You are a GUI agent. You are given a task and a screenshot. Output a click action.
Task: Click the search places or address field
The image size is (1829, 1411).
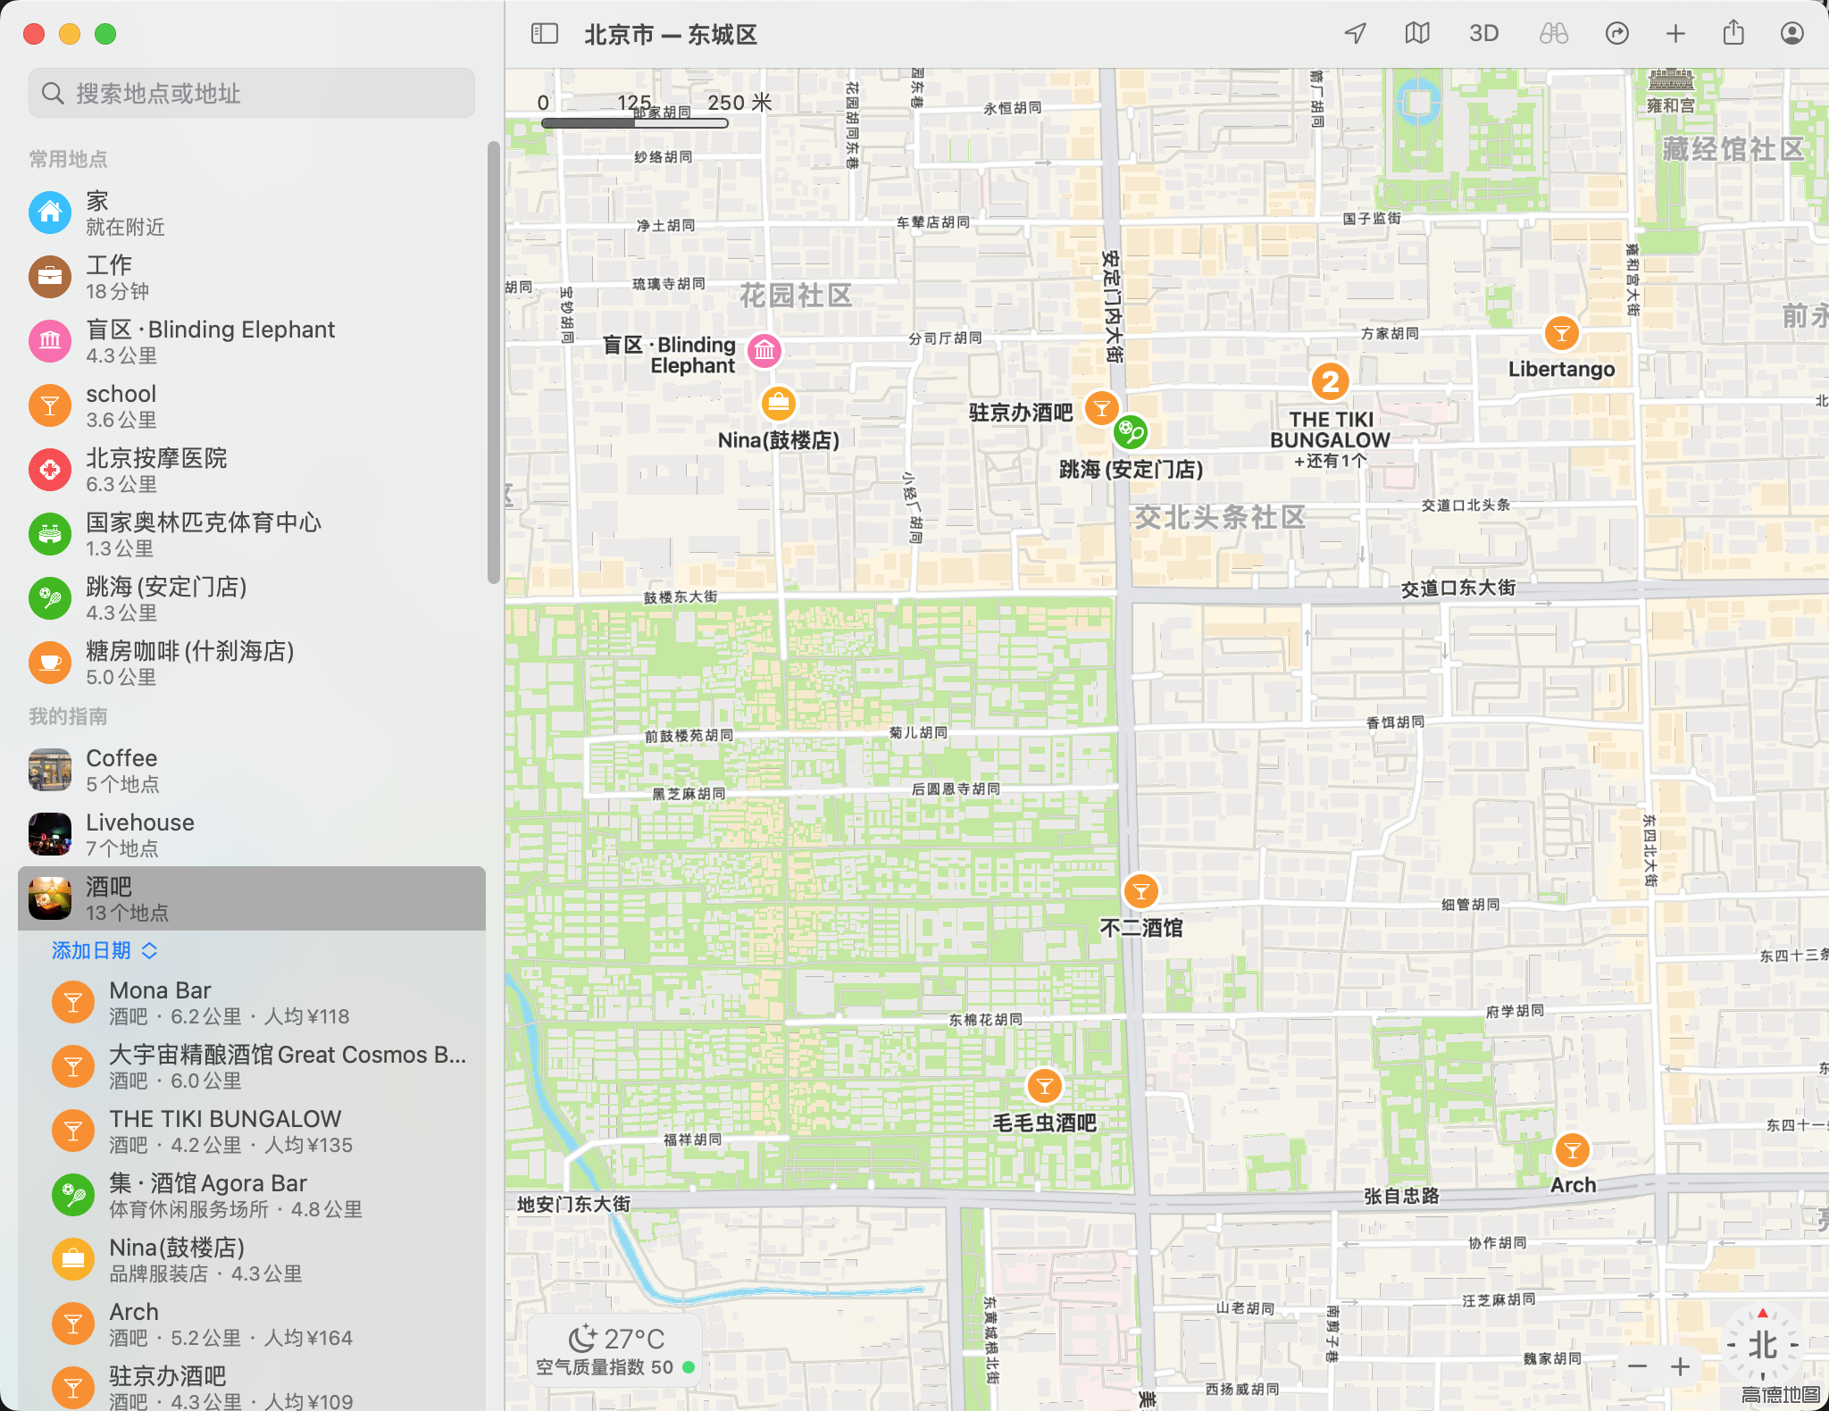(x=252, y=93)
